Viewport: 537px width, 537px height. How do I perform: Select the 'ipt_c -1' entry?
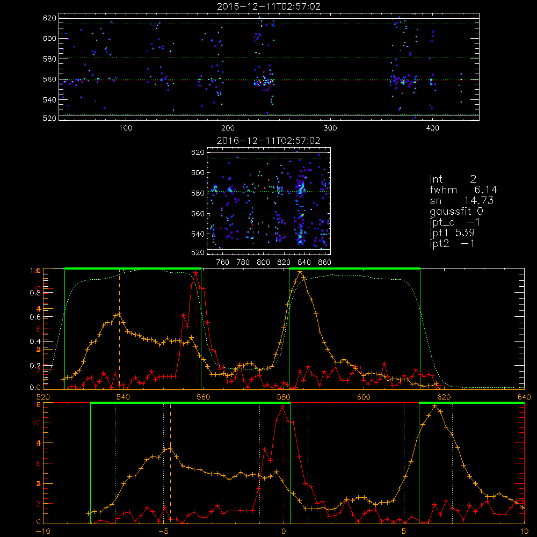click(455, 222)
